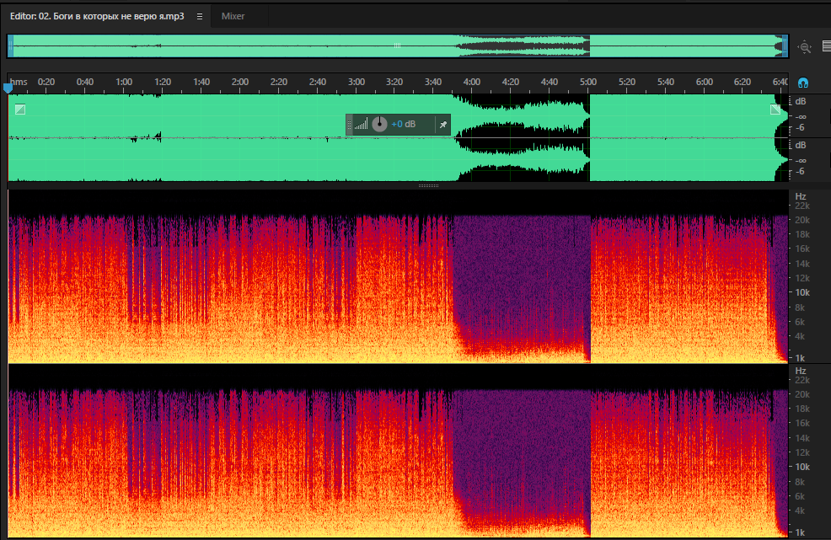Click the 3:00 mark on the ruler
Viewport: 831px width, 540px height.
coord(357,82)
